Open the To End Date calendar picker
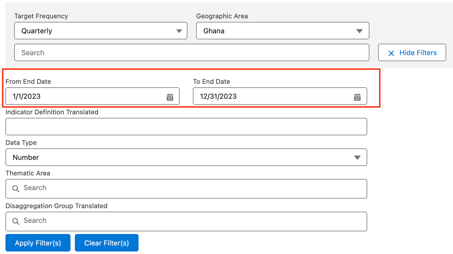 click(x=357, y=97)
